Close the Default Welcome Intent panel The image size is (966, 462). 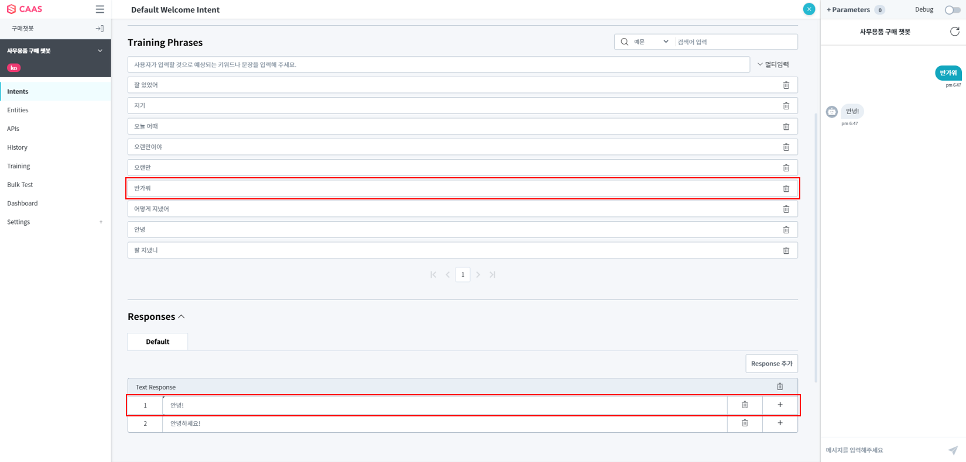(x=809, y=9)
